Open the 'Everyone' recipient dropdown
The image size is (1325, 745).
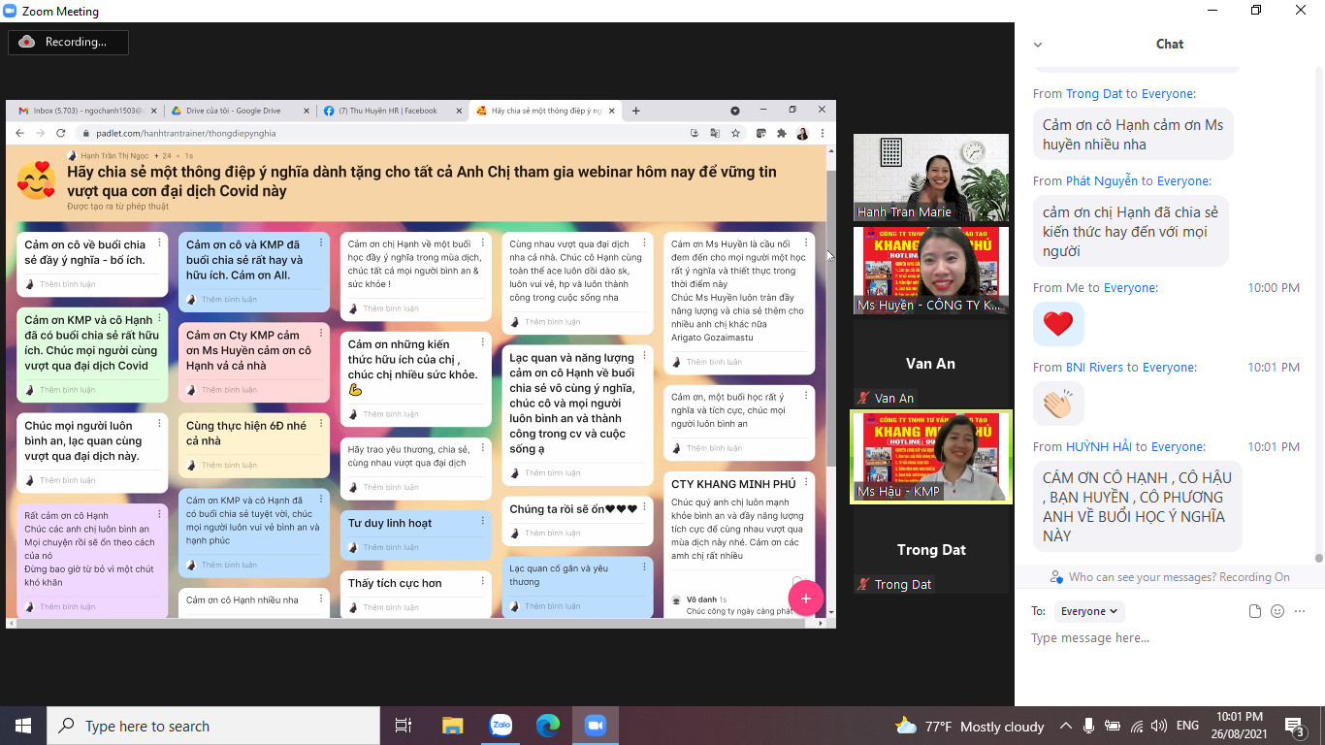pos(1088,611)
